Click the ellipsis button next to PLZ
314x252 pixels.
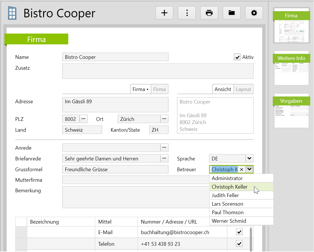[83, 119]
